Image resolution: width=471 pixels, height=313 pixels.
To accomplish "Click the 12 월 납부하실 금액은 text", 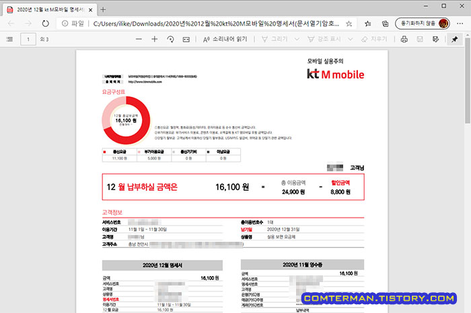I will 142,187.
